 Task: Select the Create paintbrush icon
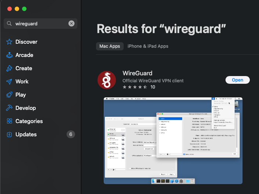(9, 68)
